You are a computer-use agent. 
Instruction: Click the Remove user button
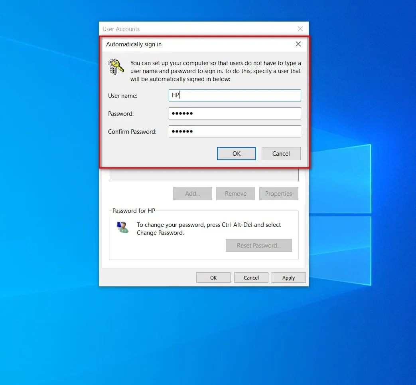point(235,194)
